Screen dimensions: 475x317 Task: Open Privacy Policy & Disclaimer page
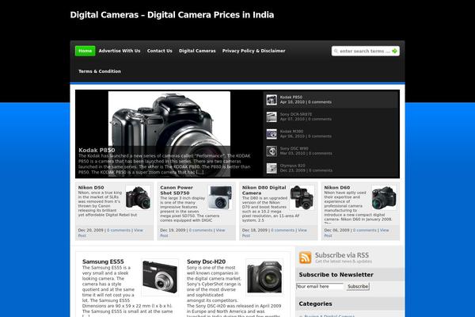pyautogui.click(x=254, y=51)
